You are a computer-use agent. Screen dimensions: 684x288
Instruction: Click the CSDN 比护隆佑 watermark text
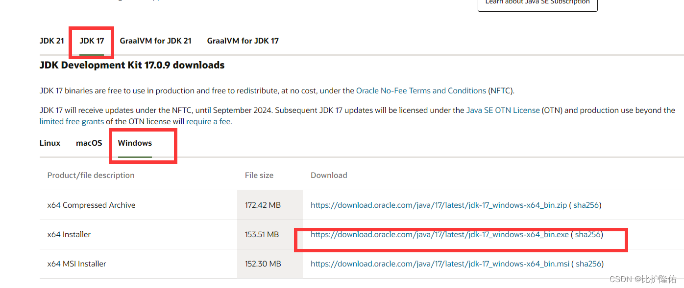(x=643, y=279)
